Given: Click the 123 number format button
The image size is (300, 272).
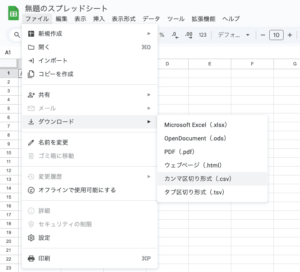Looking at the screenshot, I should coord(202,35).
